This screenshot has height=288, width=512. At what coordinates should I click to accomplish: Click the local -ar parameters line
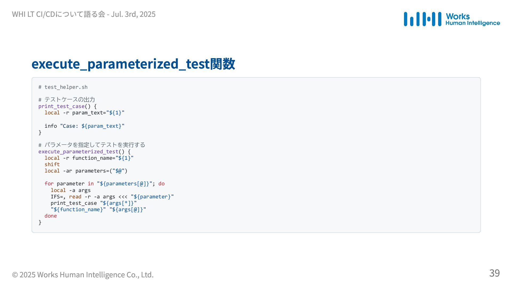click(x=86, y=171)
